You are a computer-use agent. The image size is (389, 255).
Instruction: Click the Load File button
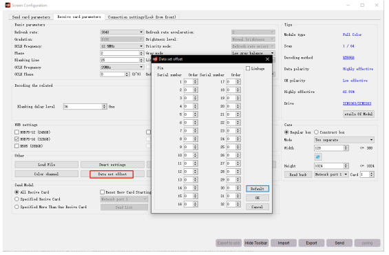pyautogui.click(x=46, y=165)
